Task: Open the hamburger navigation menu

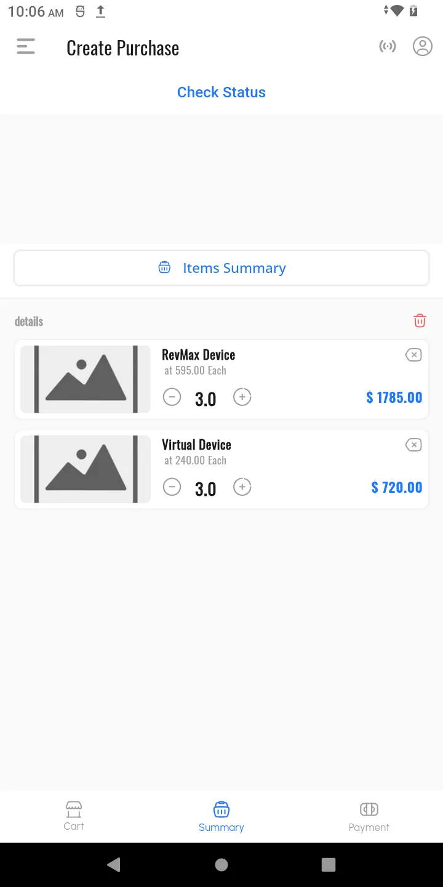Action: click(26, 47)
